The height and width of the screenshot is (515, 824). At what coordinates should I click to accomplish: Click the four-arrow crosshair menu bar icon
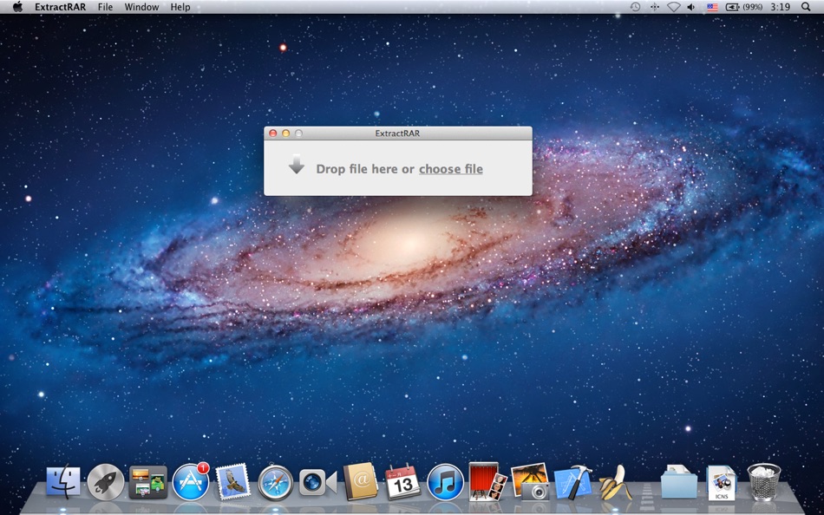654,7
